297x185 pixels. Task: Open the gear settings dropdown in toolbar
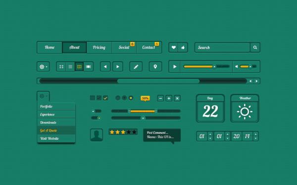pos(43,67)
